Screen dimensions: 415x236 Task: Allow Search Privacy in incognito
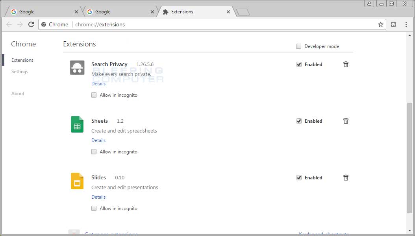point(94,95)
